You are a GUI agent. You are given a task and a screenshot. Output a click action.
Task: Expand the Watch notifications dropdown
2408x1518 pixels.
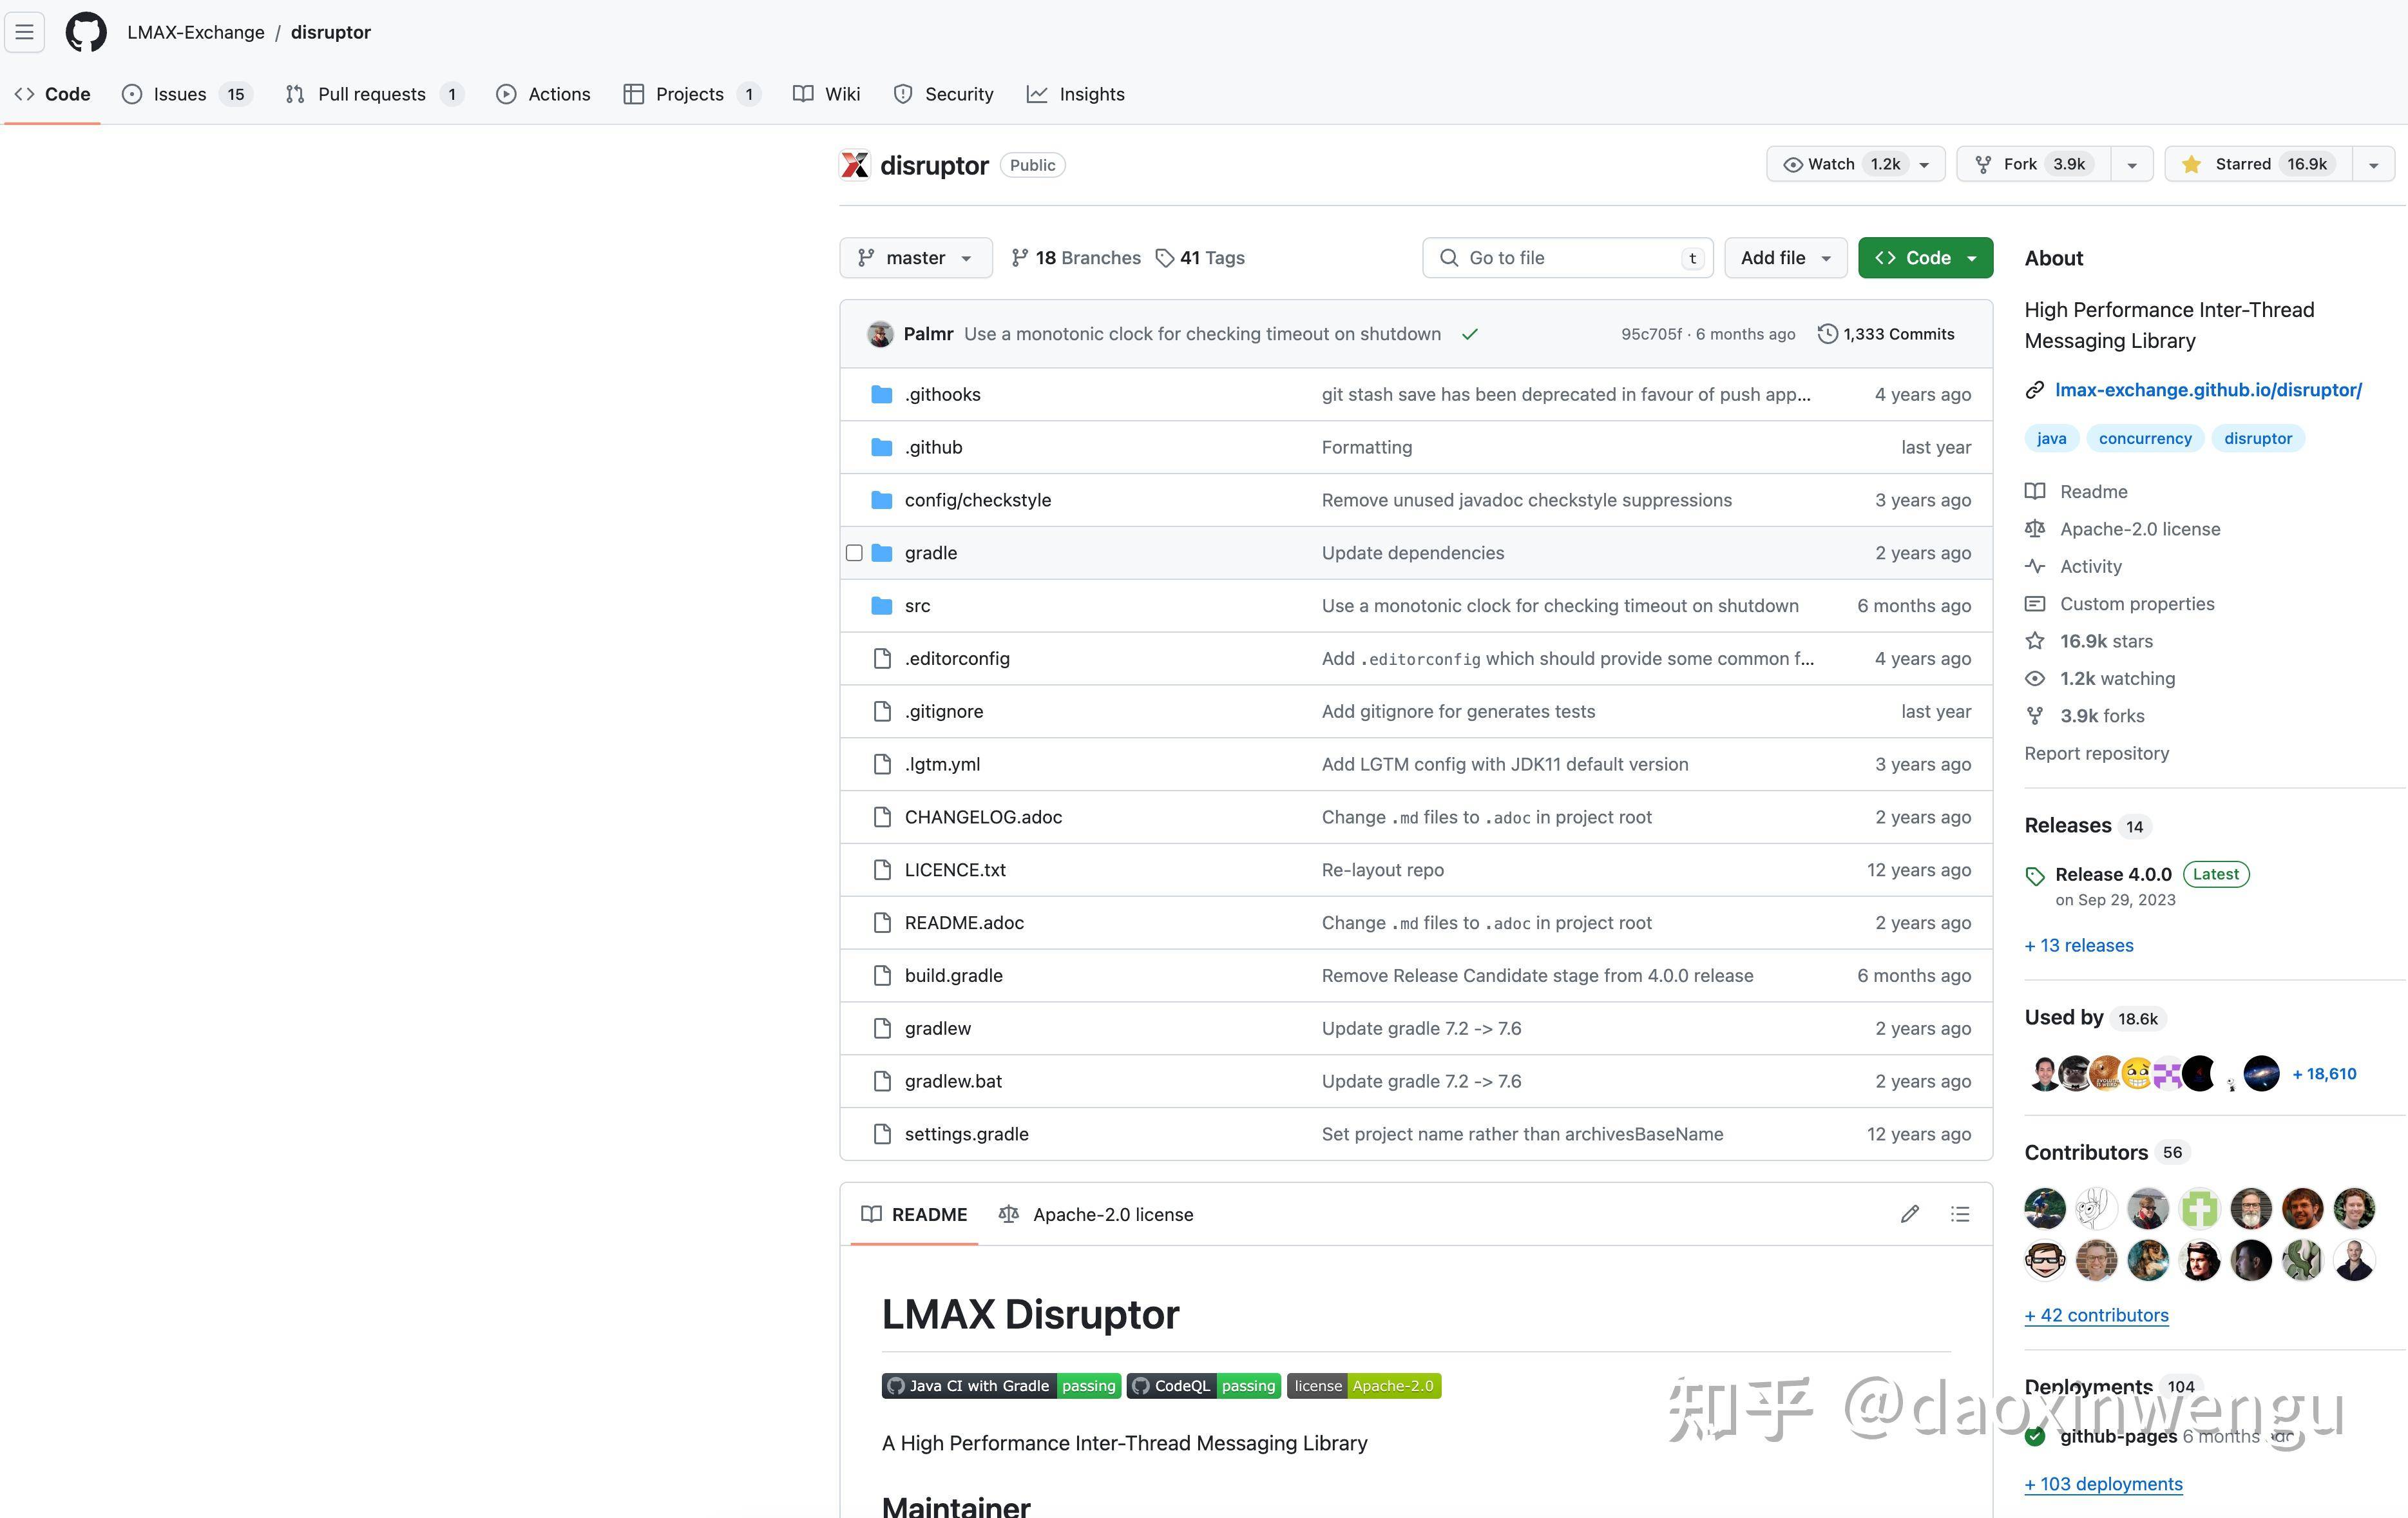(x=1856, y=164)
